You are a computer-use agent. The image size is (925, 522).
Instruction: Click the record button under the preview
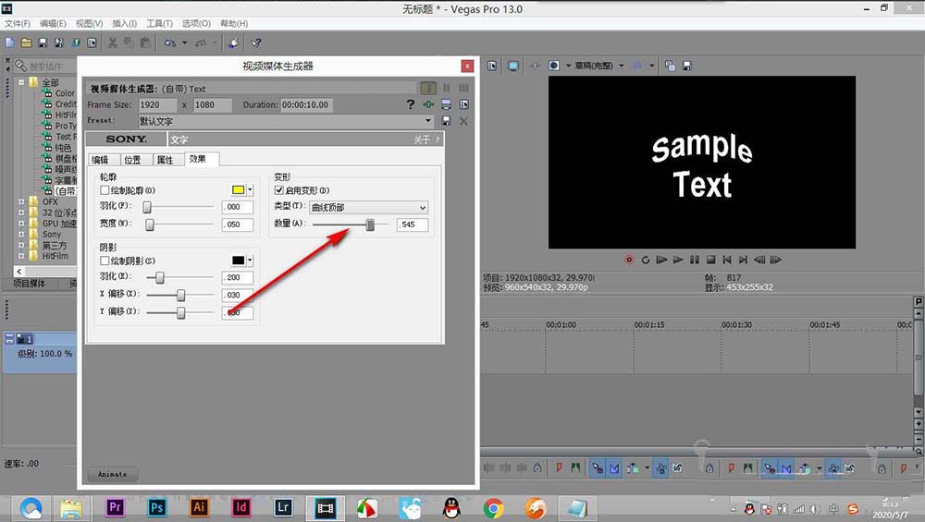629,260
